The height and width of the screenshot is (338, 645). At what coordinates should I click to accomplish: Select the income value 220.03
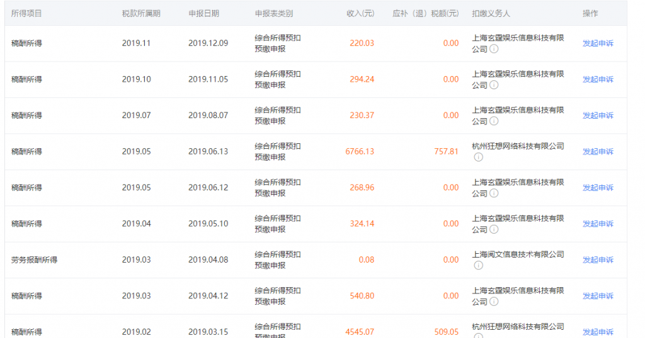362,43
